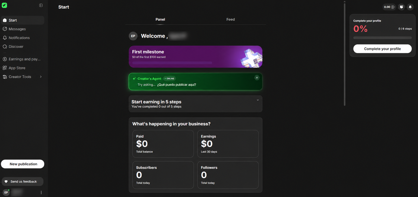Open Earnings and pay... menu item

[x=23, y=59]
